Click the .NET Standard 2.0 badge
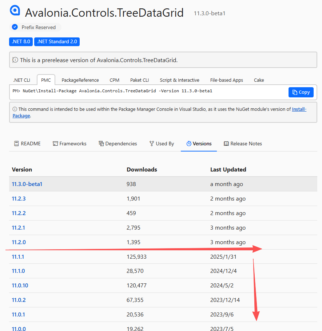The height and width of the screenshot is (331, 322). click(x=57, y=41)
